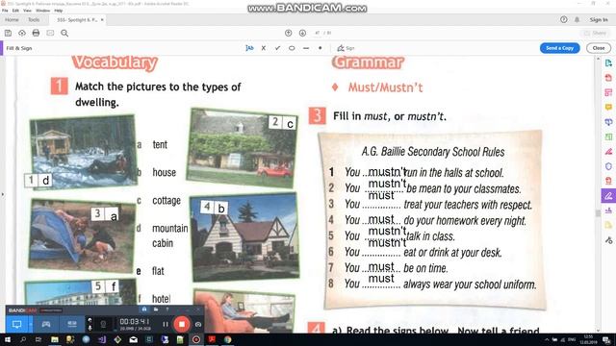The width and height of the screenshot is (616, 346).
Task: Open the help question mark icon
Action: (x=564, y=19)
